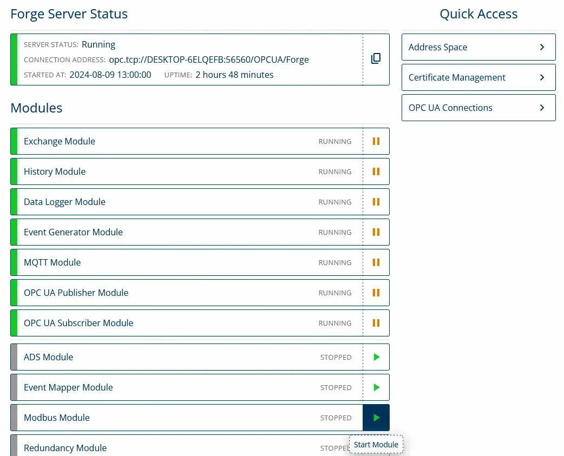This screenshot has width=564, height=456.
Task: Pause the OPC UA Subscriber Module
Action: coord(376,323)
